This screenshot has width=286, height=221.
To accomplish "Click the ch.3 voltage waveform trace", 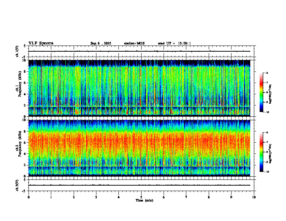I will (139, 185).
